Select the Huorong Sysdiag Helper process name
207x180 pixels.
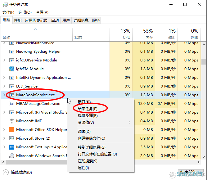(38, 52)
